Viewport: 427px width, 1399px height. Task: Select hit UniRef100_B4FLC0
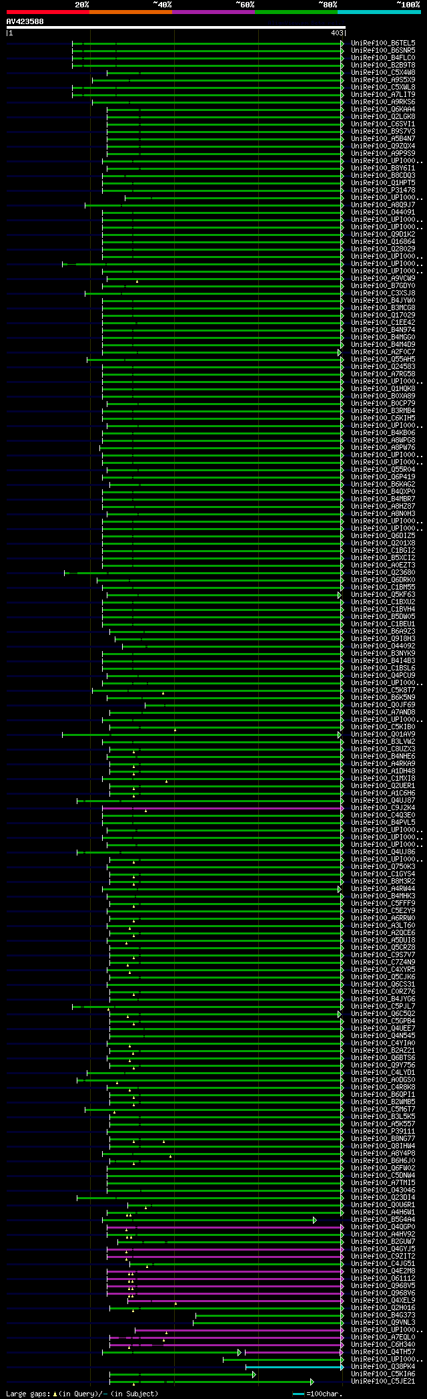(383, 57)
